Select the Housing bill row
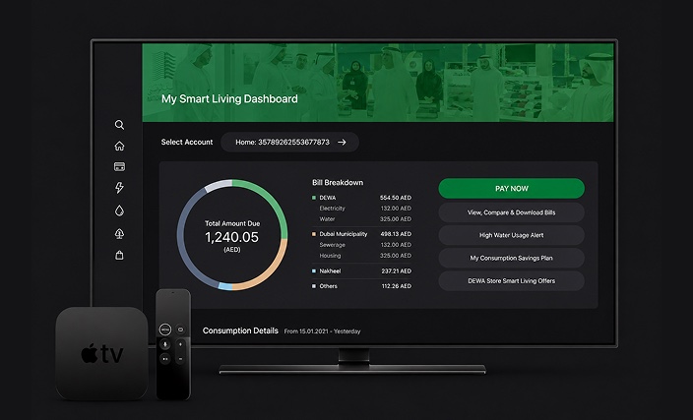 click(365, 256)
